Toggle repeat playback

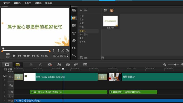(x=38, y=56)
